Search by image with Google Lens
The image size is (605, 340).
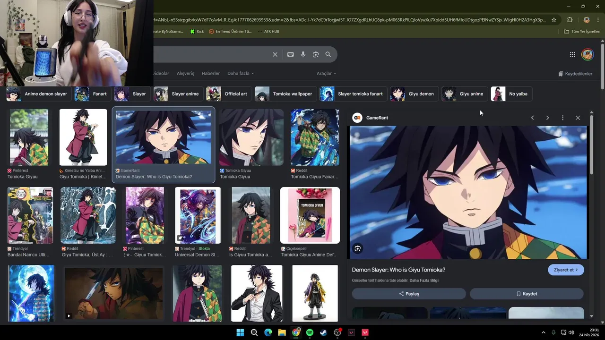(316, 54)
